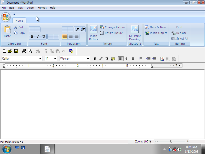Click the Paste toolbar icon below the ribbon
This screenshot has width=205, height=154.
point(57,51)
